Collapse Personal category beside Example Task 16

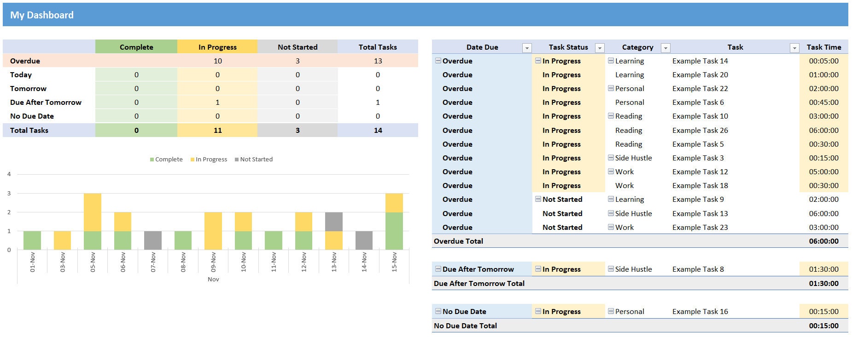point(611,311)
